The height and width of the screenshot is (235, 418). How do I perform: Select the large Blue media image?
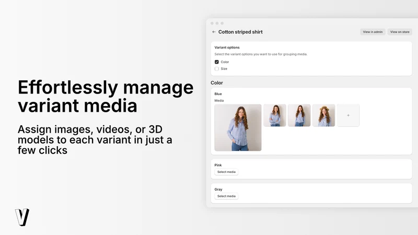[x=238, y=127]
